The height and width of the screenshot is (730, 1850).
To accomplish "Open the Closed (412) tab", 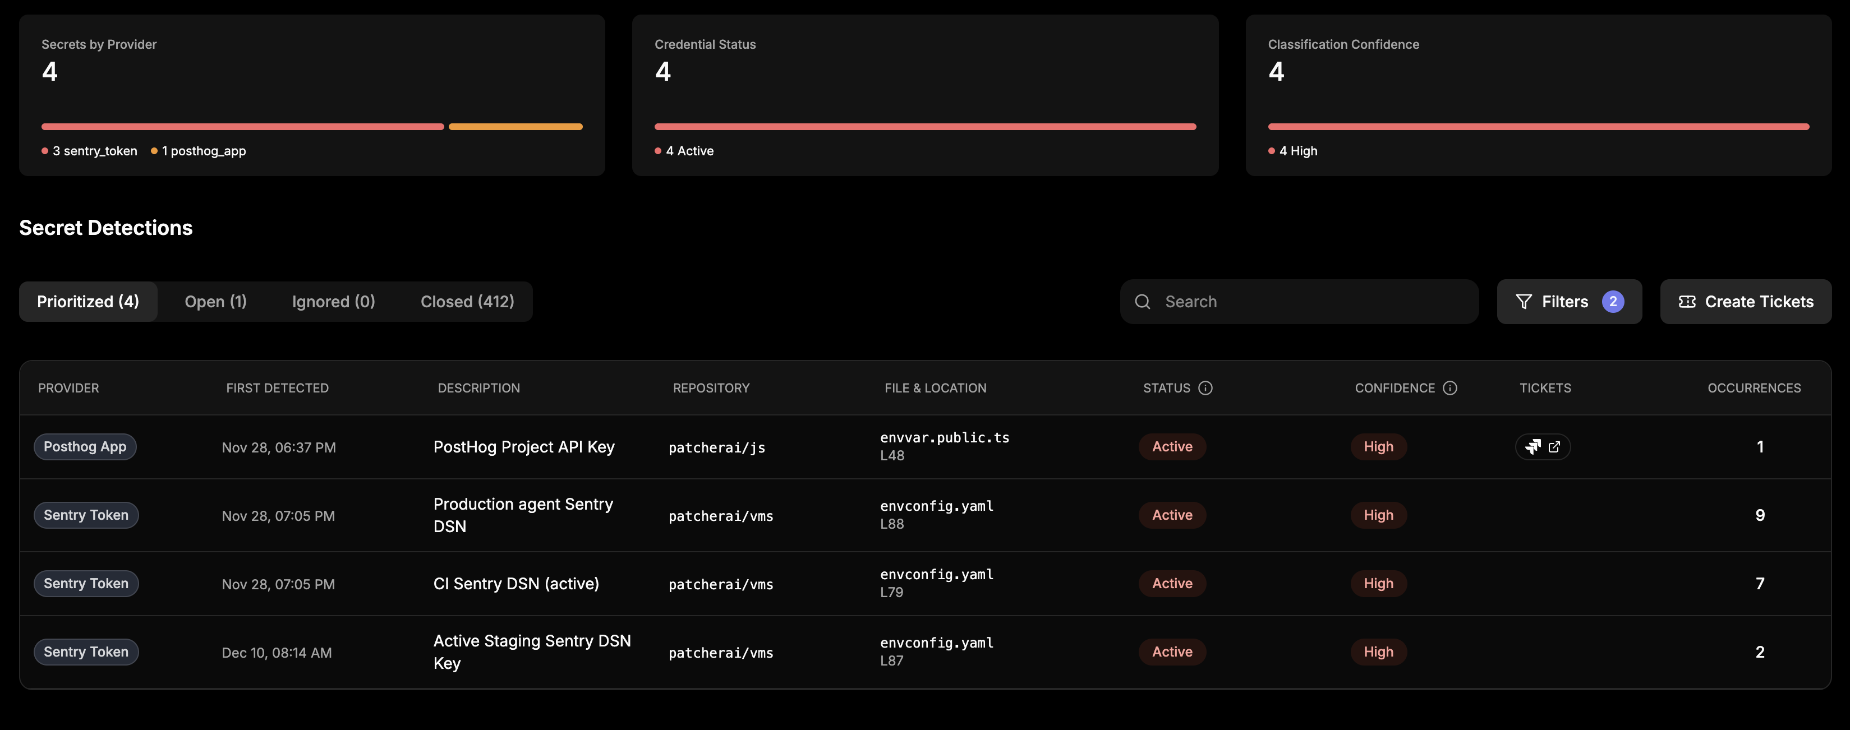I will coord(467,302).
